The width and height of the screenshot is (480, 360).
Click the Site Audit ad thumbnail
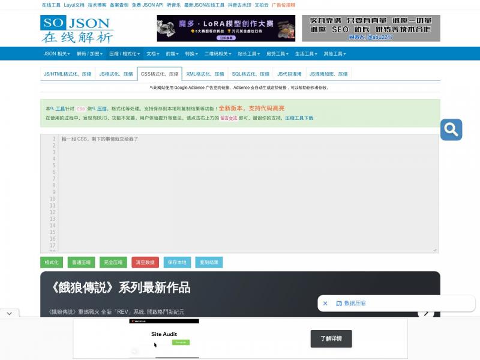(164, 338)
